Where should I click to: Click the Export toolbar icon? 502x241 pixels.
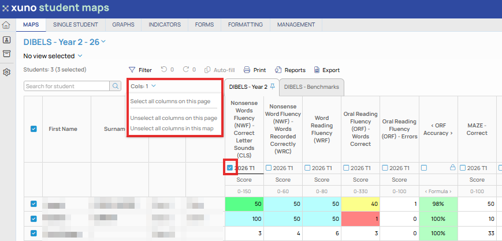point(317,70)
